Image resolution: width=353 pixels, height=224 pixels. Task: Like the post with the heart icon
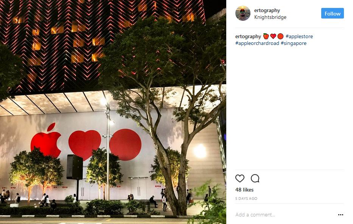pyautogui.click(x=240, y=178)
